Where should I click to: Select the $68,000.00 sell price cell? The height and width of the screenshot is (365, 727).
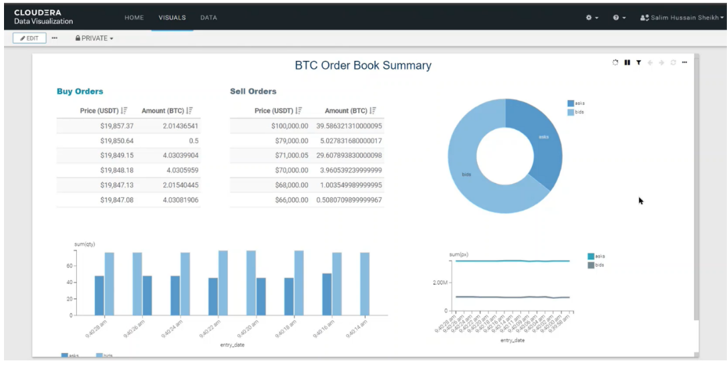[x=291, y=185]
